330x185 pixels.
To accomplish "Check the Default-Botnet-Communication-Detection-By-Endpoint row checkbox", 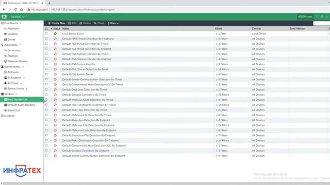I will (x=46, y=156).
